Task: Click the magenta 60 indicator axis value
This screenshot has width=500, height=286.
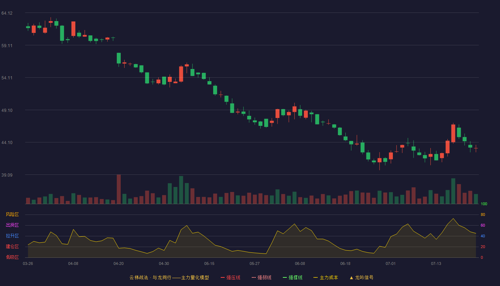Action: pyautogui.click(x=483, y=225)
